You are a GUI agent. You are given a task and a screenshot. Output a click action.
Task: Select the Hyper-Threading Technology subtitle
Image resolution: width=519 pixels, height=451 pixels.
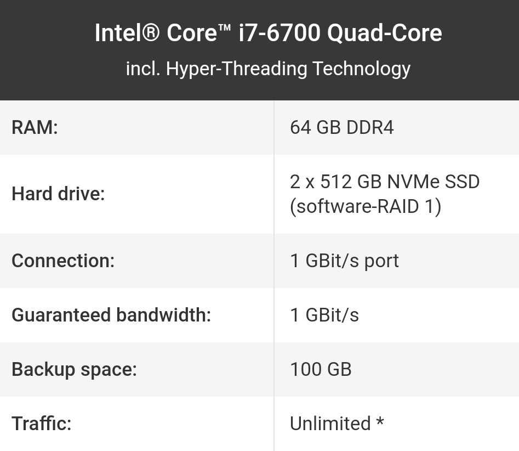(x=268, y=69)
